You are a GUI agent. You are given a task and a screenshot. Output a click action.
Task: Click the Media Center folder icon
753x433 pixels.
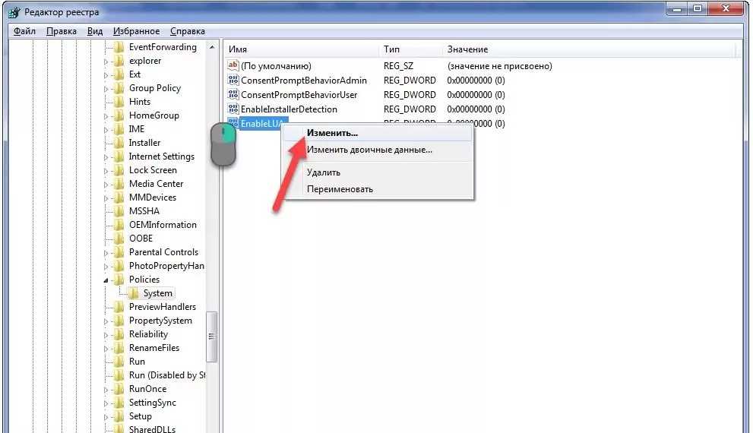119,184
